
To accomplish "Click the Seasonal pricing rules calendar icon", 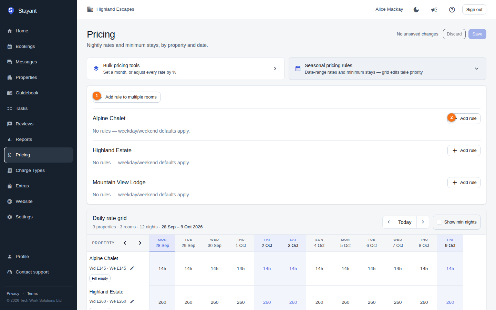I will [298, 69].
